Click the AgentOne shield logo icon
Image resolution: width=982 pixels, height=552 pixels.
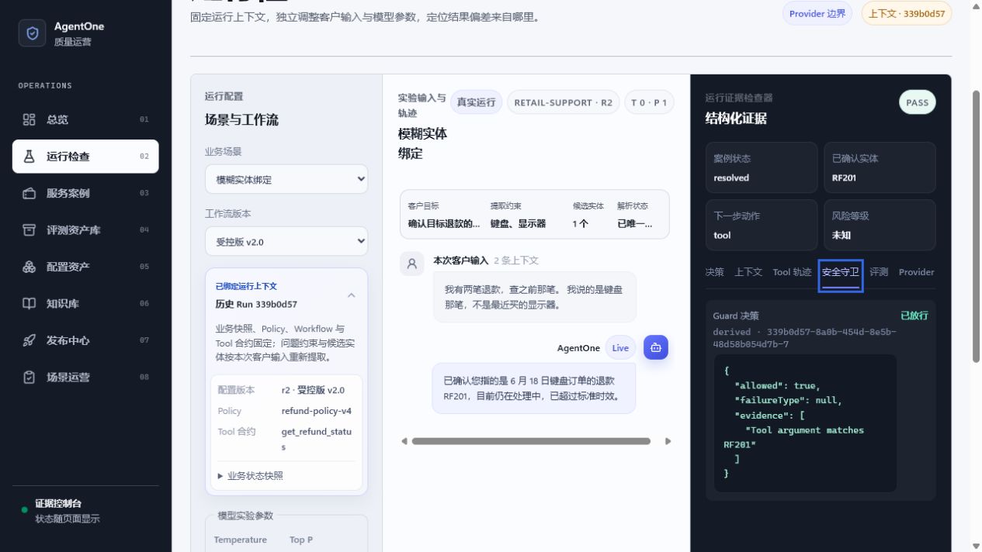click(x=32, y=33)
